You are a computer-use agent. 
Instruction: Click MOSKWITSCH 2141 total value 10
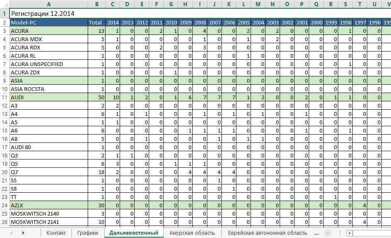point(96,222)
